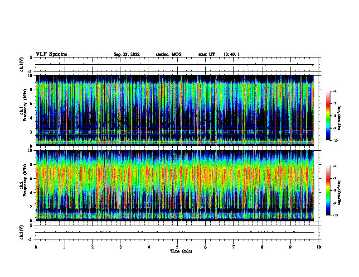Image resolution: width=359 pixels, height=277 pixels.
Task: Click the "-5" tick on ch.3(V) axis
Action: point(30,239)
